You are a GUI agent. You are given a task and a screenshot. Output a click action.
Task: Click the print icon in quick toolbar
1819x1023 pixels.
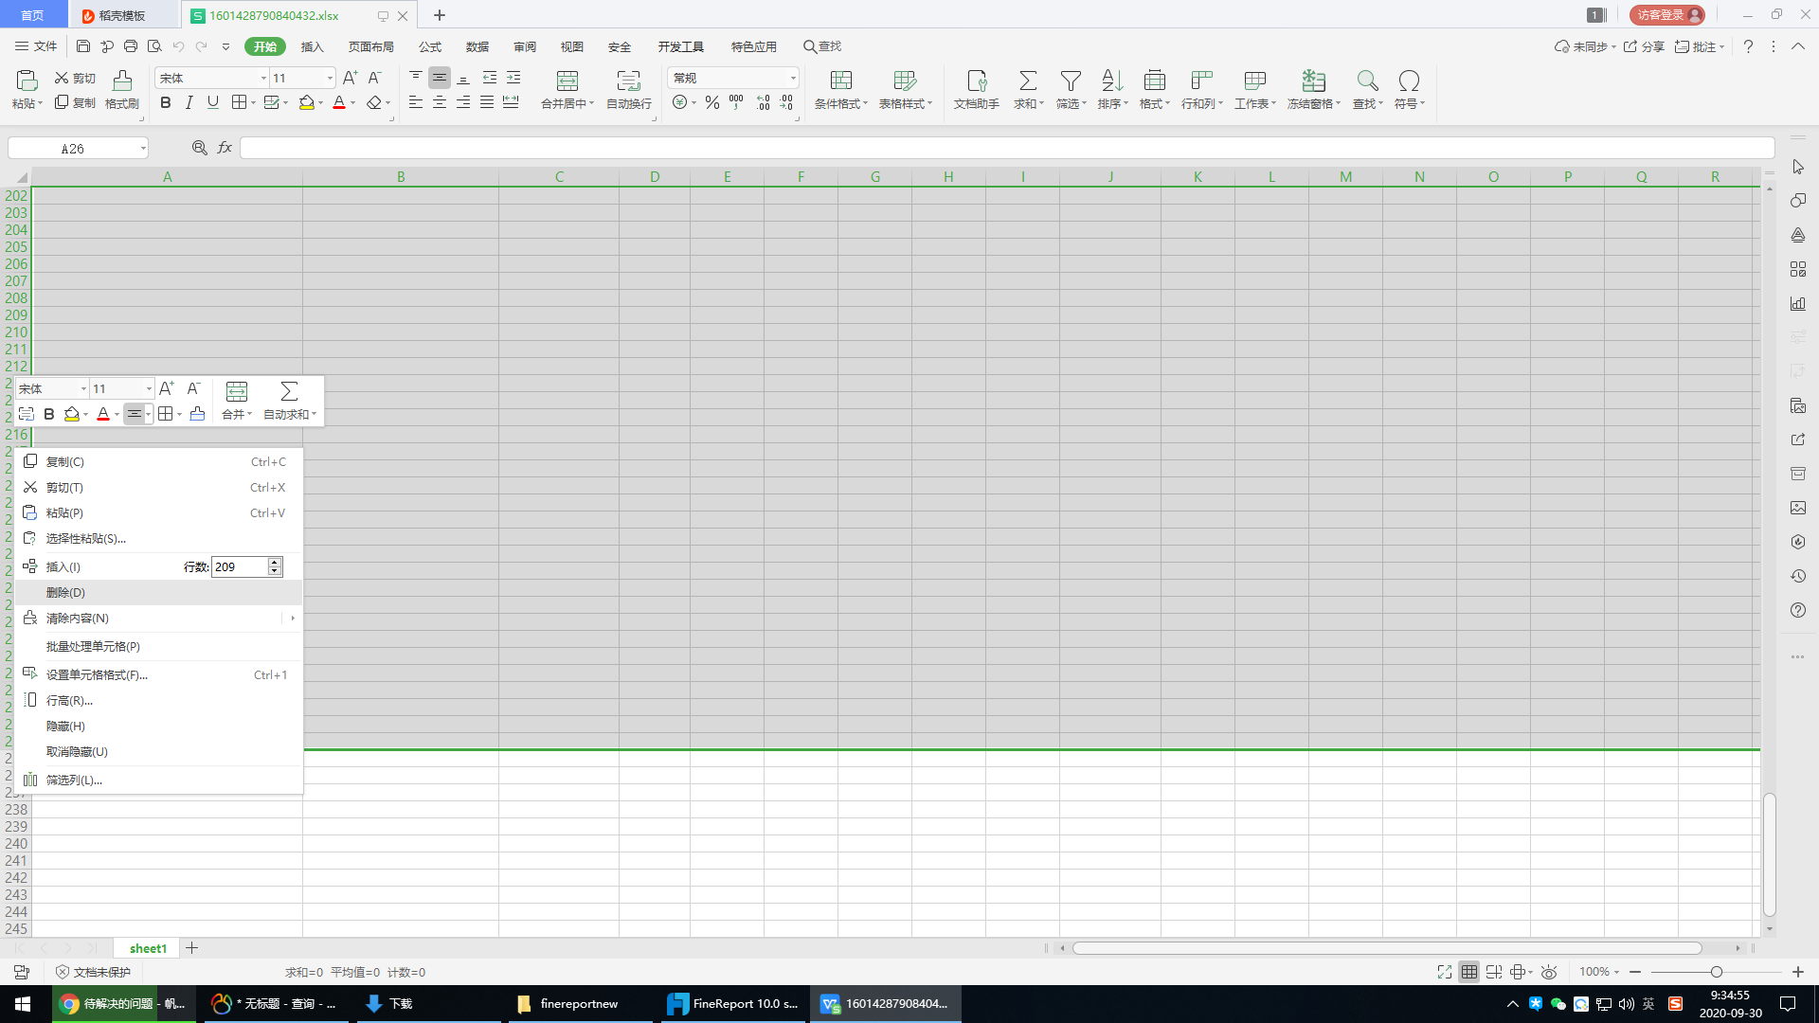coord(131,46)
